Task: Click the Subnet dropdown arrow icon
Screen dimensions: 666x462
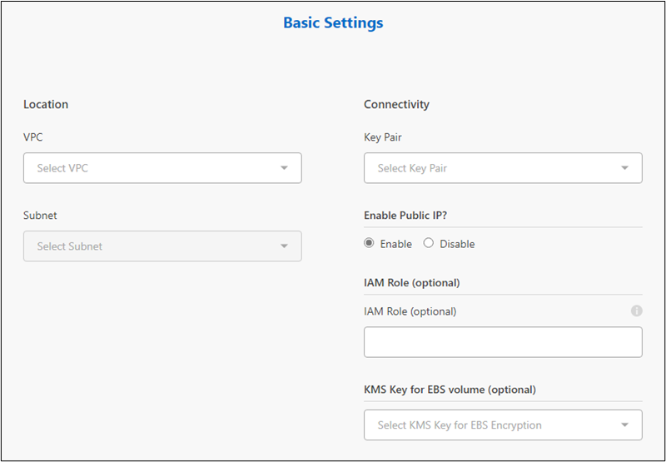Action: tap(284, 246)
